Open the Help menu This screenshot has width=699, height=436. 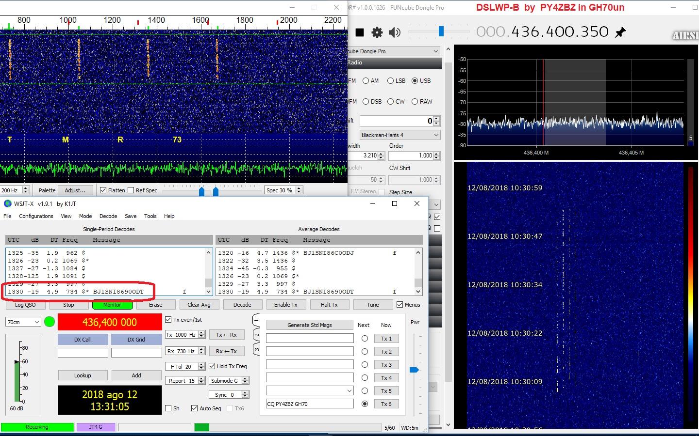169,216
